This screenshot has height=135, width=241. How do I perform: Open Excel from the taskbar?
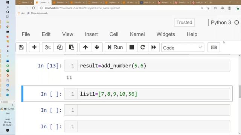click(8, 70)
